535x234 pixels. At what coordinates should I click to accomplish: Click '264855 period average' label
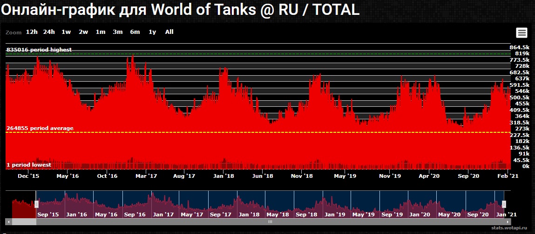[40, 128]
